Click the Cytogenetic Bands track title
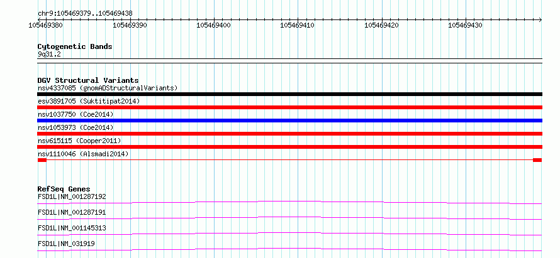This screenshot has height=258, width=560. (75, 46)
